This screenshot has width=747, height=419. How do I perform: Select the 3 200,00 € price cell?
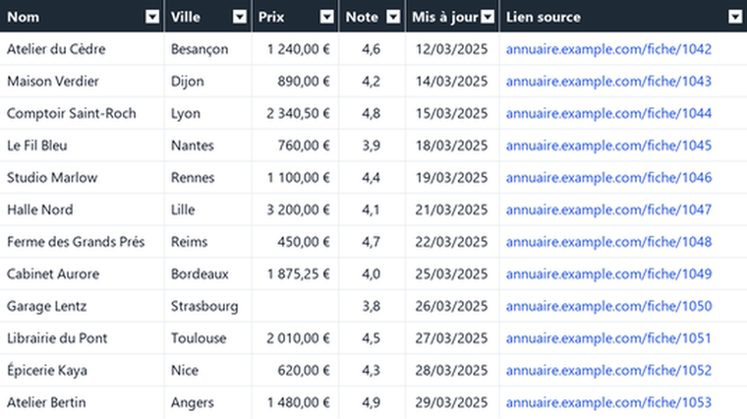tap(296, 209)
